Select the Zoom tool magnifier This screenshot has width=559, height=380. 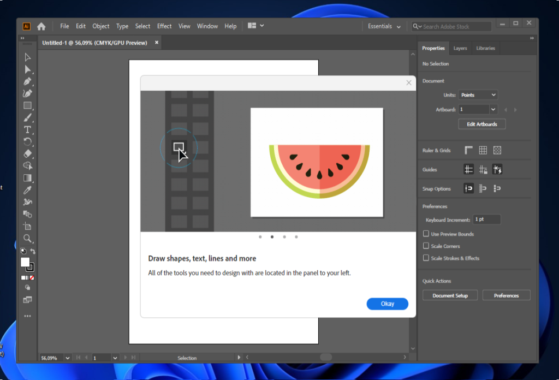27,239
